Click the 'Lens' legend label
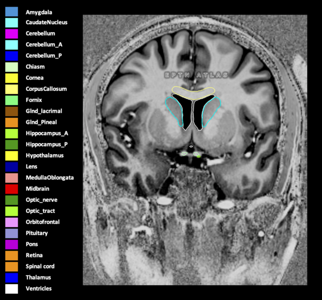This screenshot has width=322, height=300. (31, 166)
